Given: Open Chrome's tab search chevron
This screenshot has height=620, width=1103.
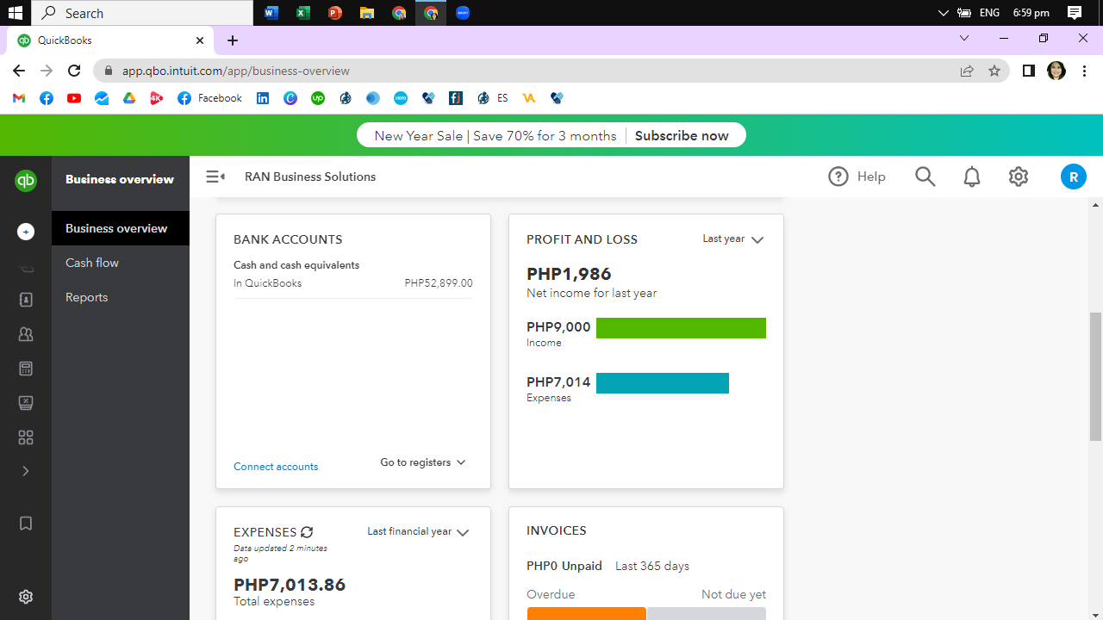Looking at the screenshot, I should 964,38.
